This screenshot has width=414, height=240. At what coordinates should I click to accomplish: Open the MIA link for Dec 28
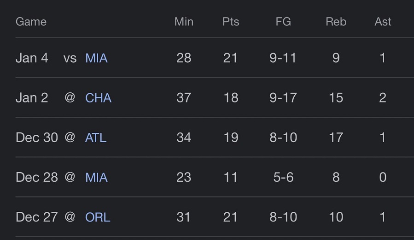click(x=96, y=177)
